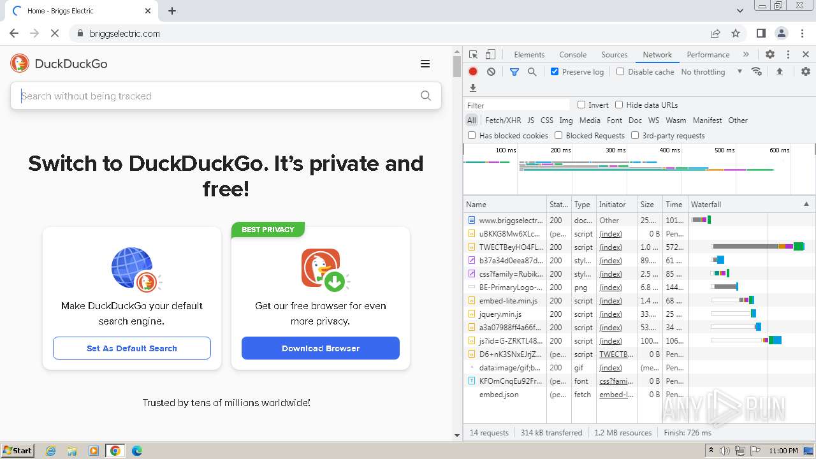Stop recording the network log
Image resolution: width=816 pixels, height=459 pixels.
tap(473, 72)
